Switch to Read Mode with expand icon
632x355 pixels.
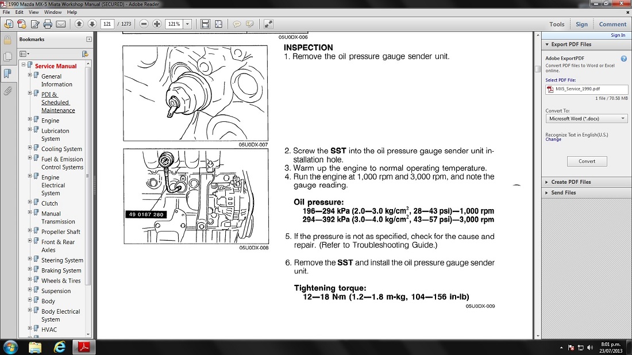268,24
